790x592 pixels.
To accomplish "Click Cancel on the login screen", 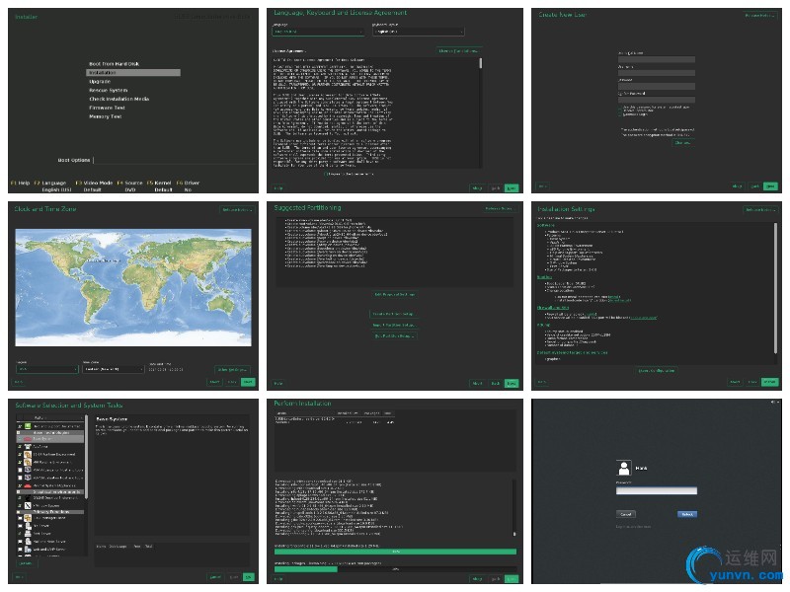I will pyautogui.click(x=626, y=514).
